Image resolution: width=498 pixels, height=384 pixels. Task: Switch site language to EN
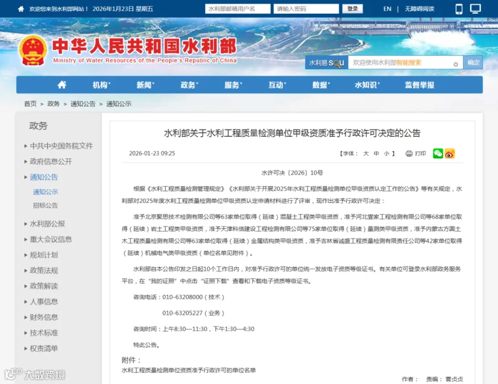[387, 9]
